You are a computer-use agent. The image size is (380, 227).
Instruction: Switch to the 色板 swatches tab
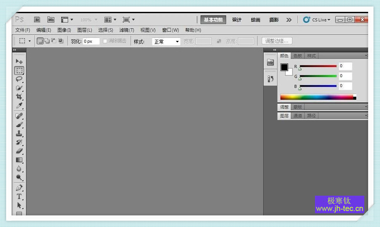click(298, 56)
